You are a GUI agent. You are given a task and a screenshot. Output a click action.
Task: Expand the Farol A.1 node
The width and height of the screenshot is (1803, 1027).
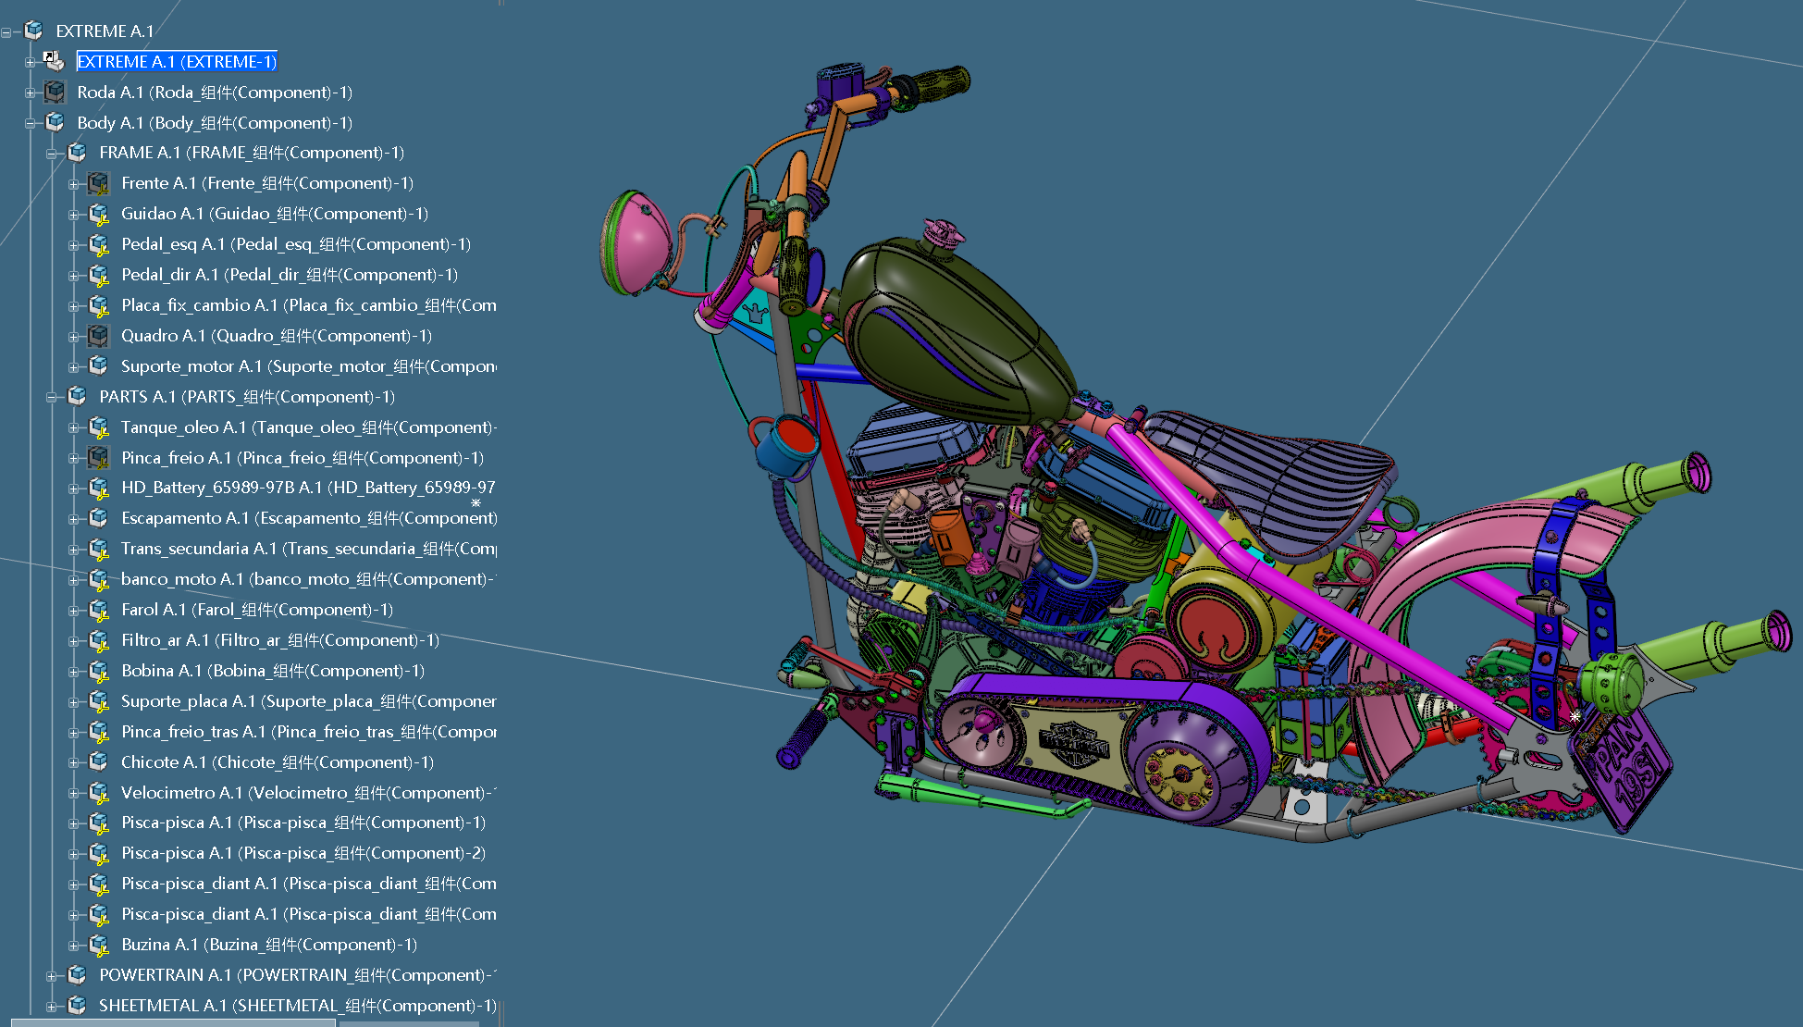tap(74, 611)
